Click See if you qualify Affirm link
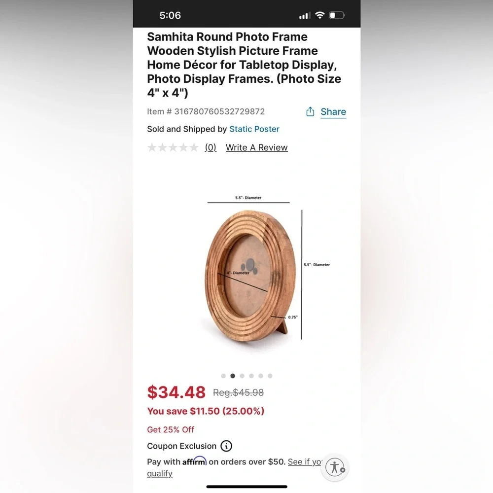Screen dimensions: 493x493 pyautogui.click(x=235, y=467)
